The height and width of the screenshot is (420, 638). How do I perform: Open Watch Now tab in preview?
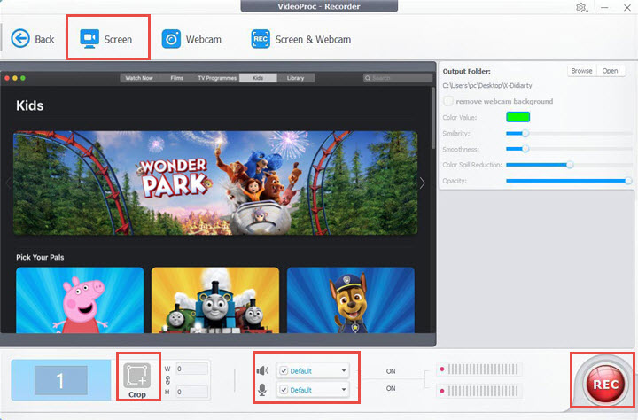point(139,78)
